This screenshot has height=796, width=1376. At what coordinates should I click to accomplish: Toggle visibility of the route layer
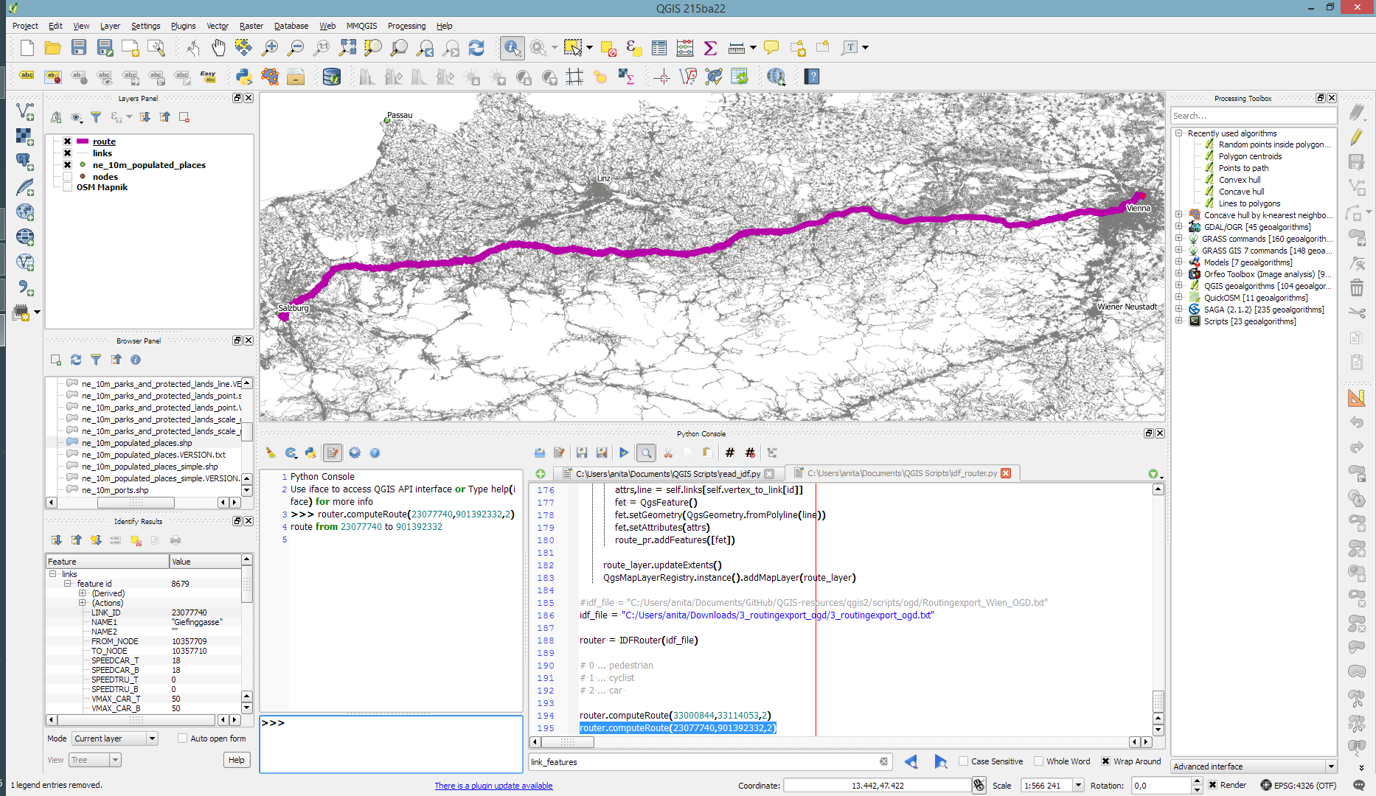coord(67,142)
